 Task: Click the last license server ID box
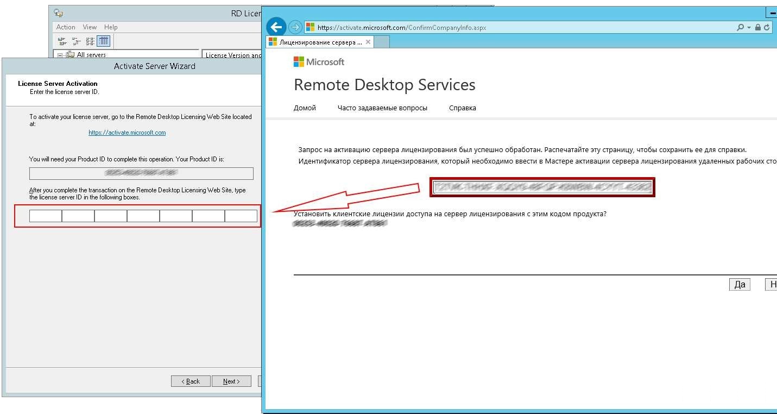point(241,216)
